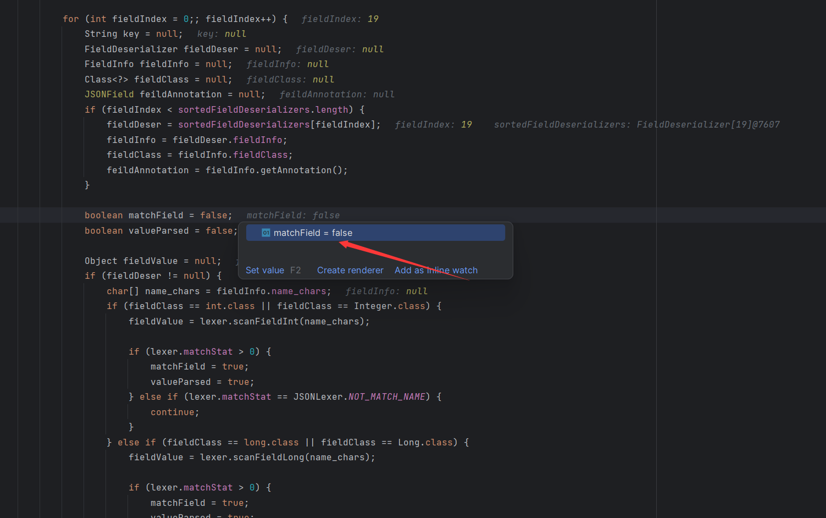Click the primitive type icon beside matchField

[x=266, y=233]
